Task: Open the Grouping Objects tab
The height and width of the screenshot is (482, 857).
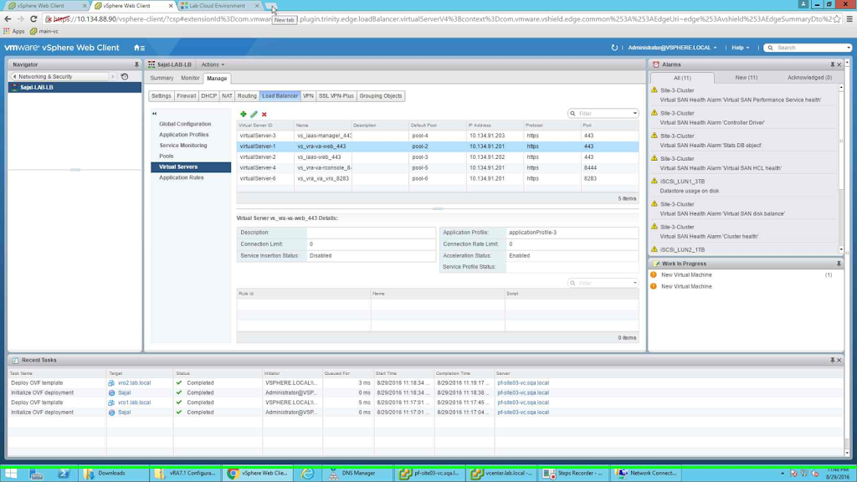Action: click(381, 95)
